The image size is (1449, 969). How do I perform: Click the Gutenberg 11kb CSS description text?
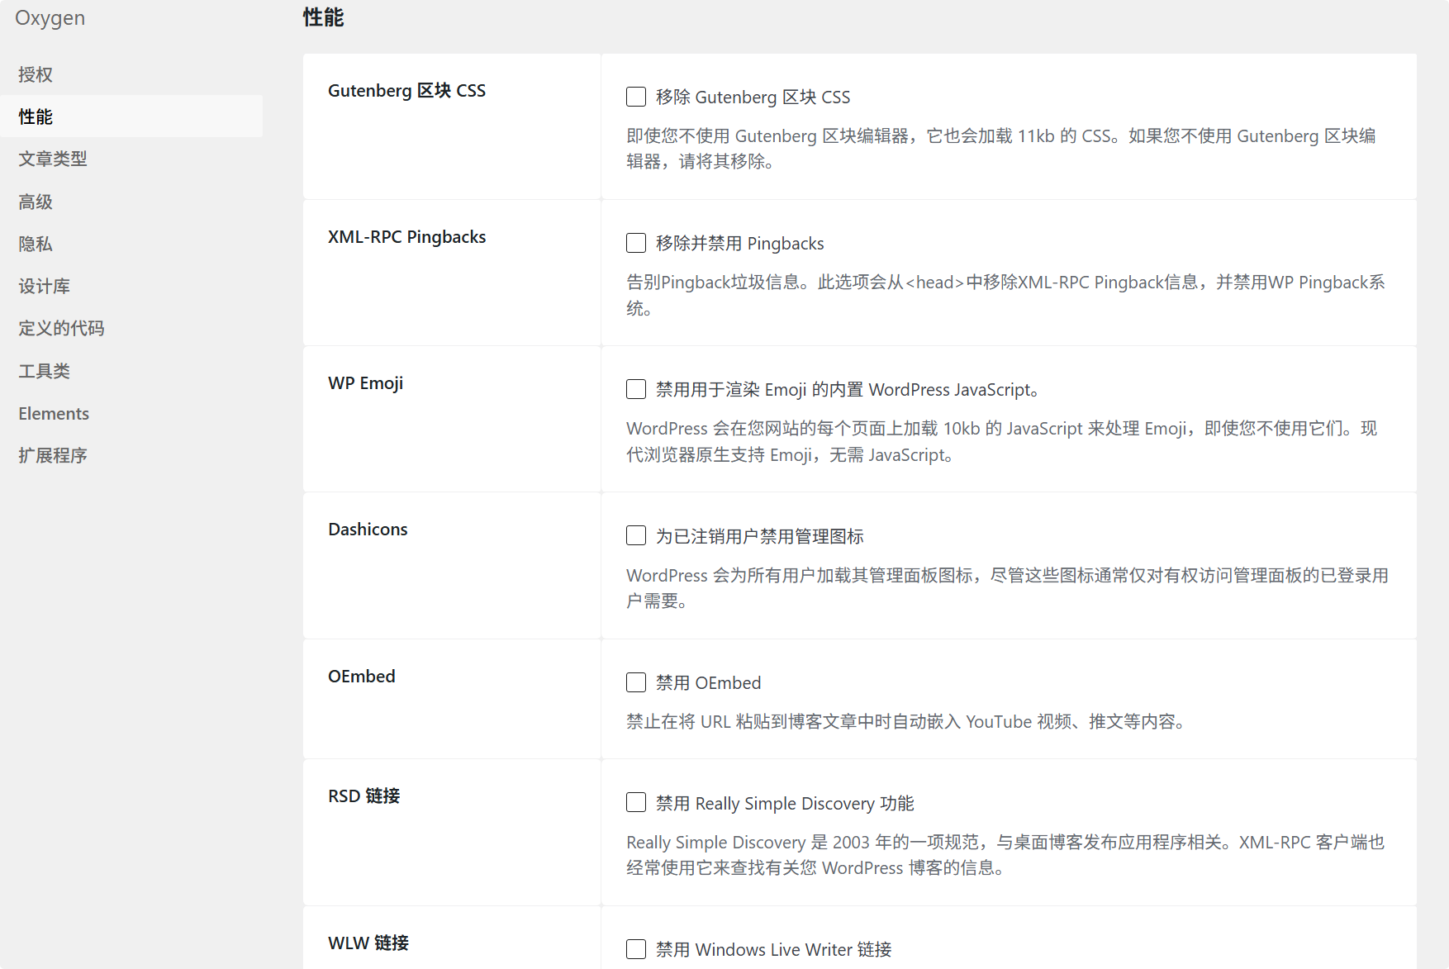pyautogui.click(x=1001, y=149)
